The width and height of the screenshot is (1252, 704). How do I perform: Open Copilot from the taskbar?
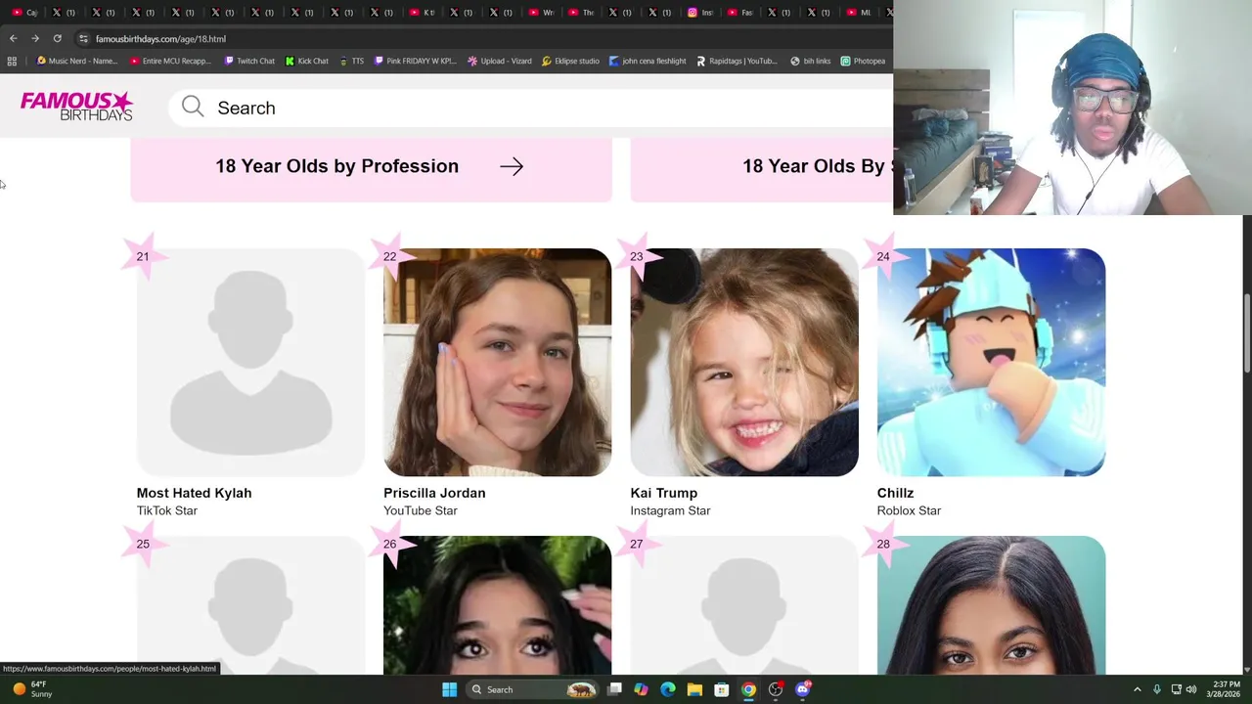click(641, 689)
